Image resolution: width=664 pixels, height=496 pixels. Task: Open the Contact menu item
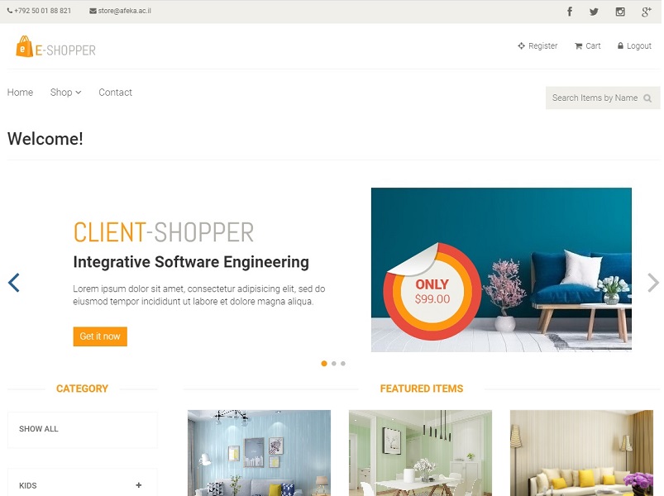[115, 93]
